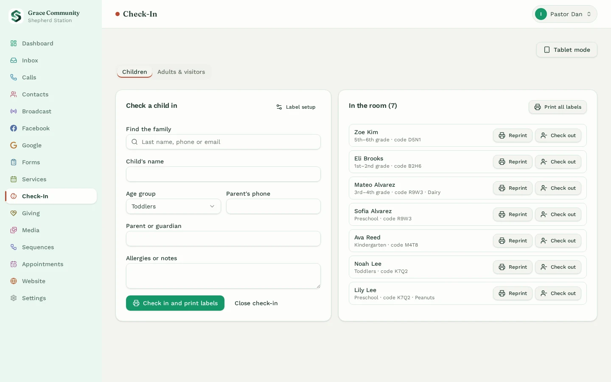Click the Media gallery icon

(14, 230)
